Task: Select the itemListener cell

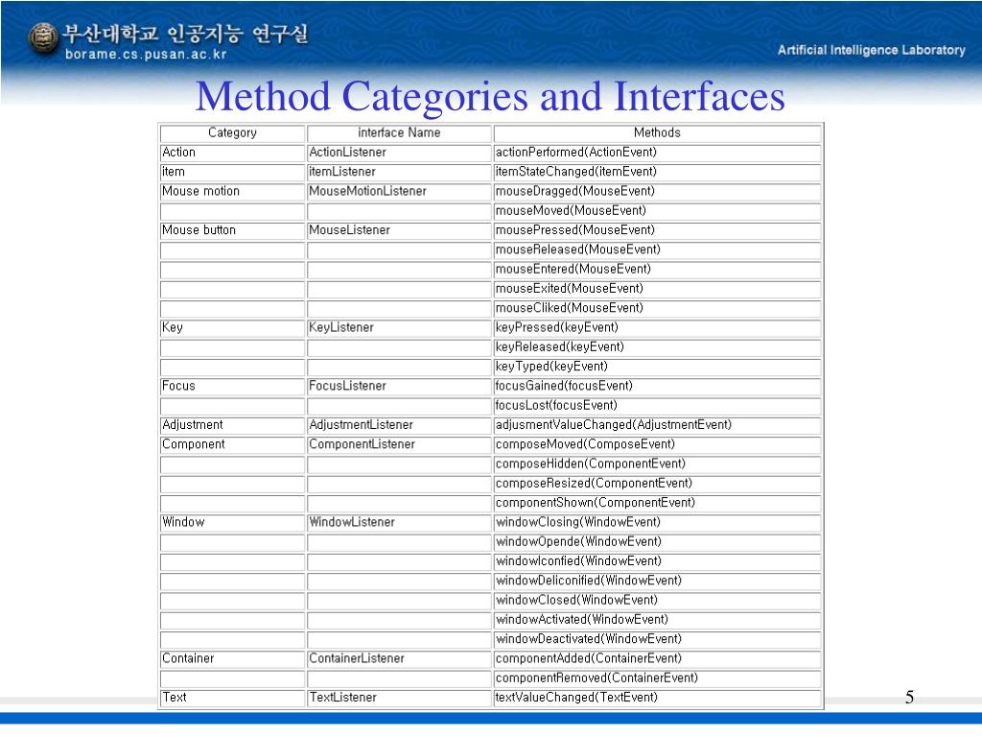Action: tap(399, 173)
